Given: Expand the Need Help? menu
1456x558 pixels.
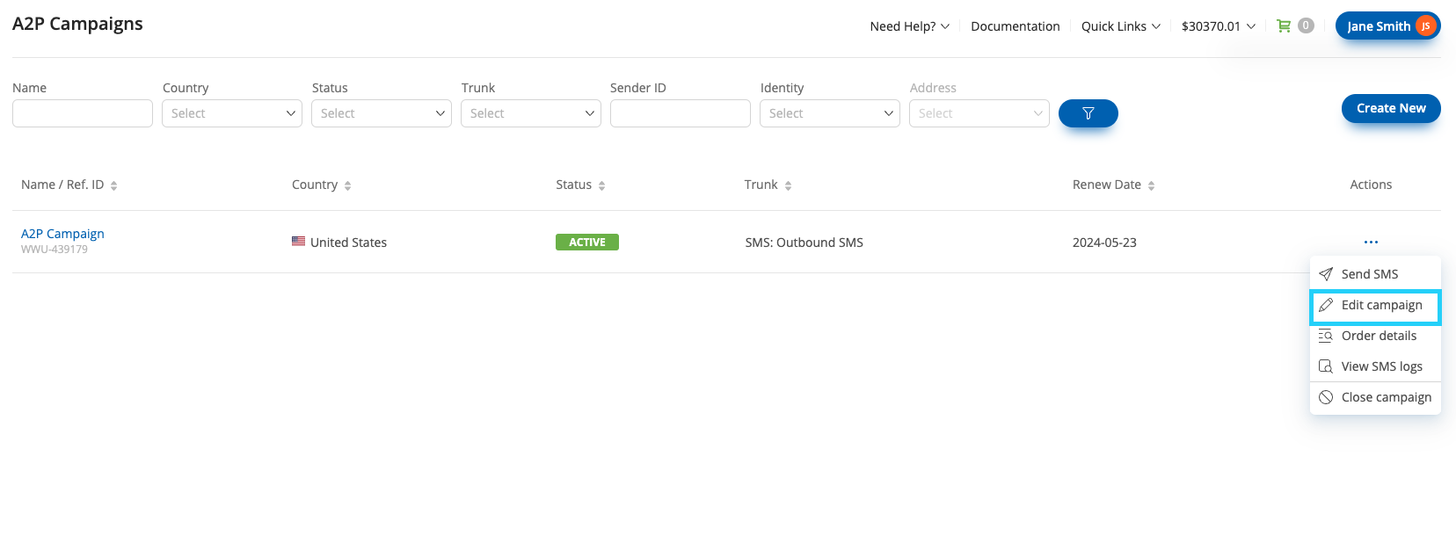Looking at the screenshot, I should tap(909, 26).
